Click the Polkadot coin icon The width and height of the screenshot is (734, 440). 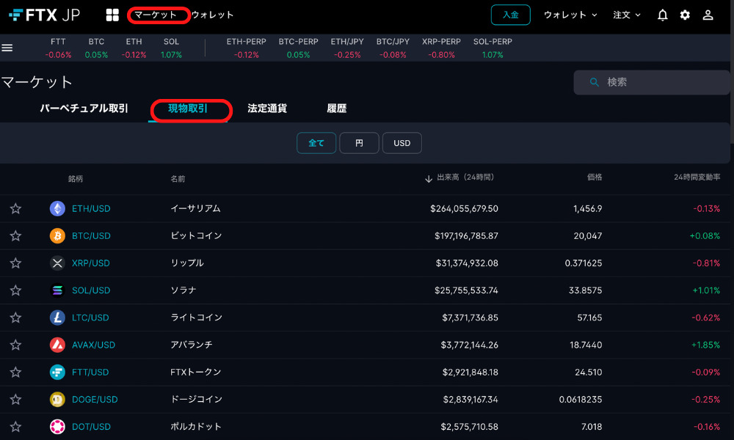57,427
